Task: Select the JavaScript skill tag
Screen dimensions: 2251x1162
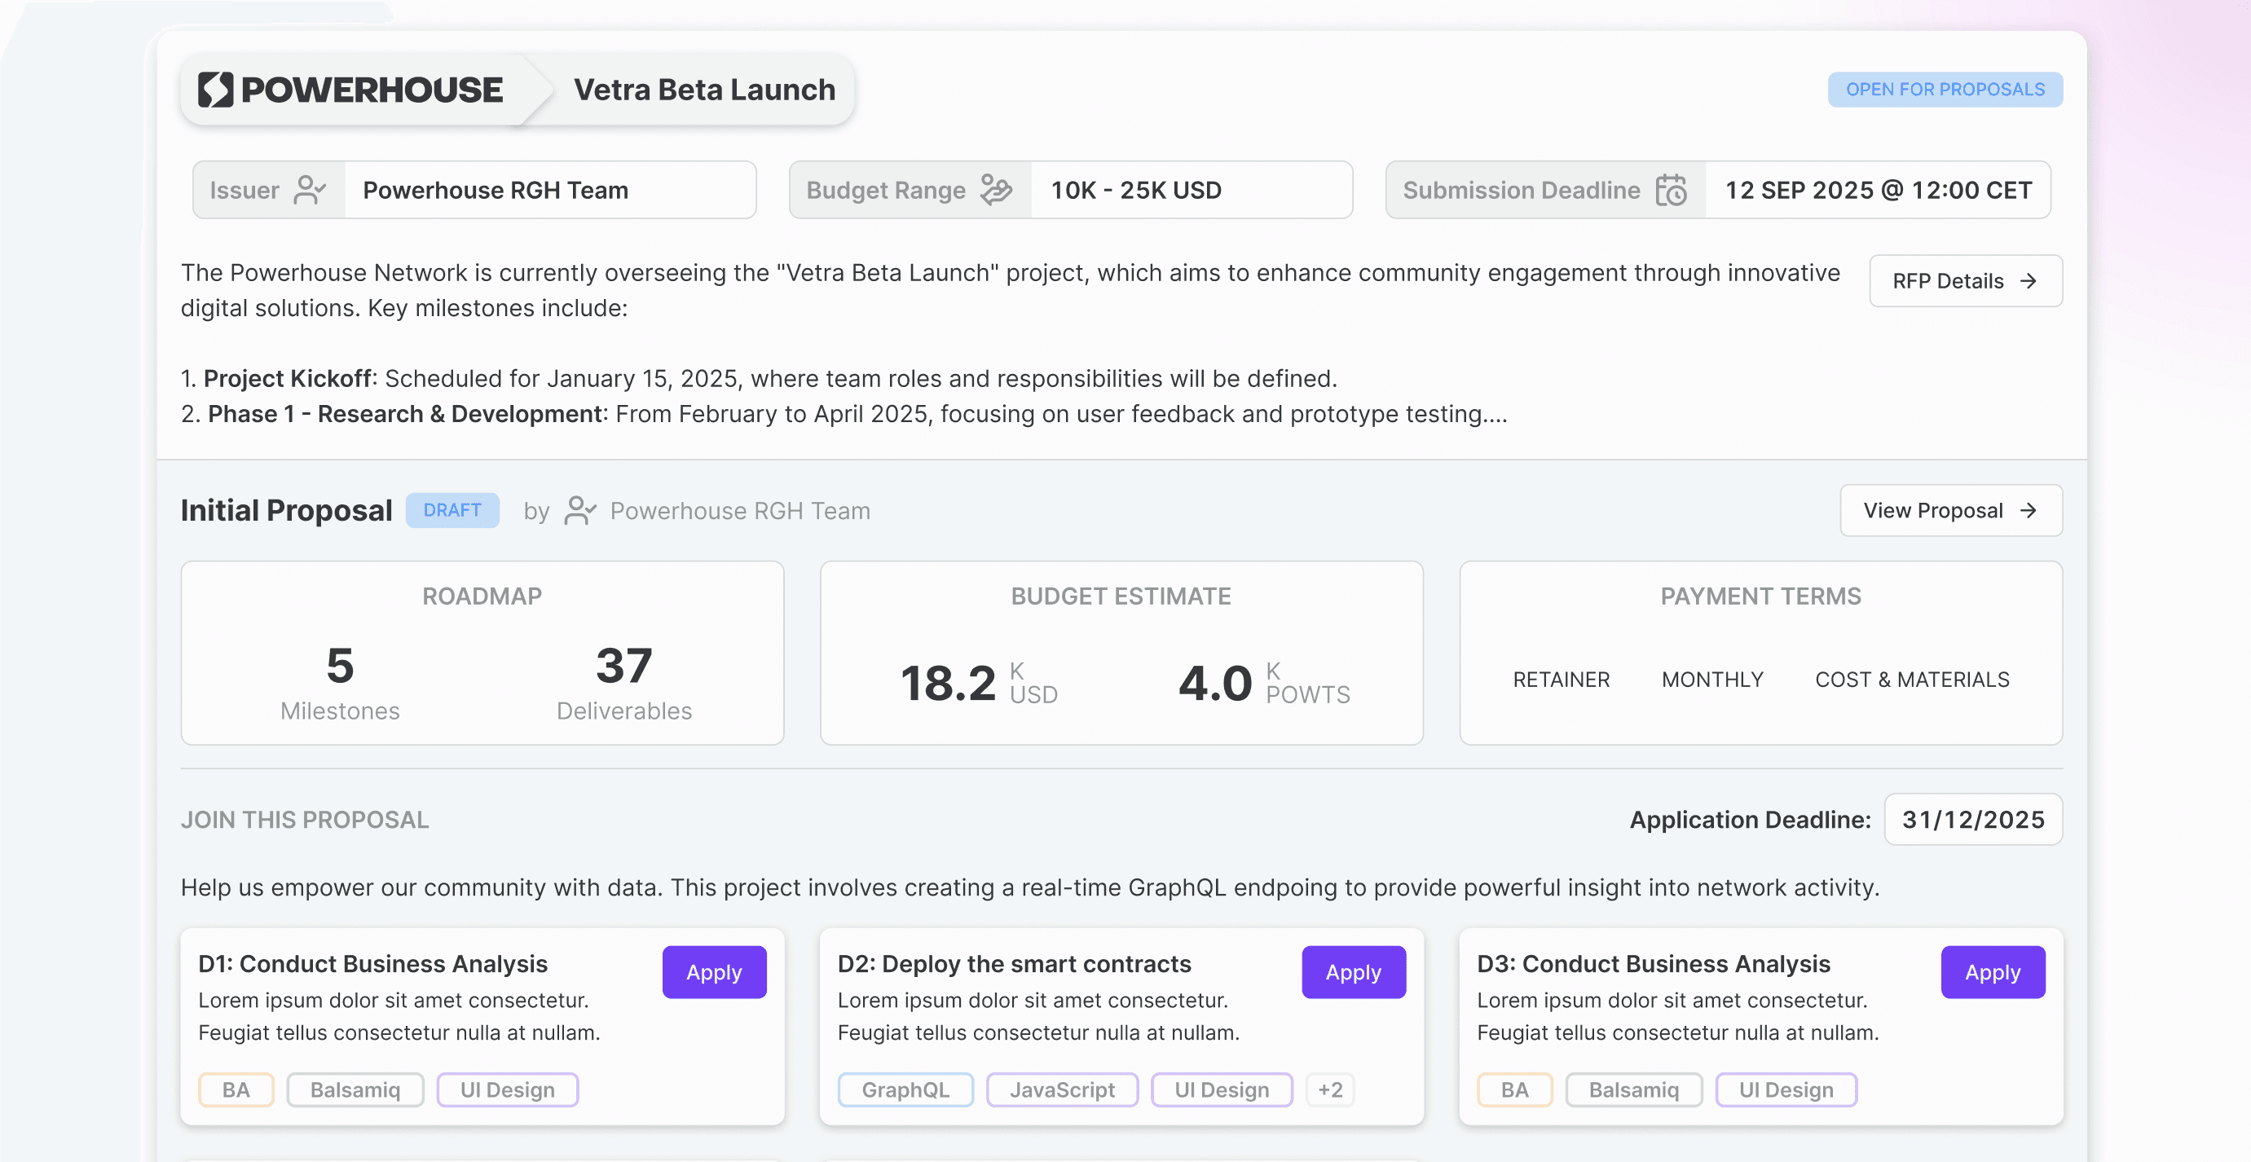Action: (x=1062, y=1089)
